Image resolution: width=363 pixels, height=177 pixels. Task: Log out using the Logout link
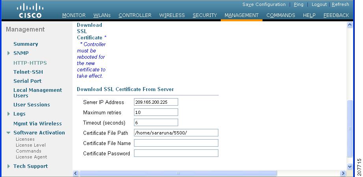(319, 5)
